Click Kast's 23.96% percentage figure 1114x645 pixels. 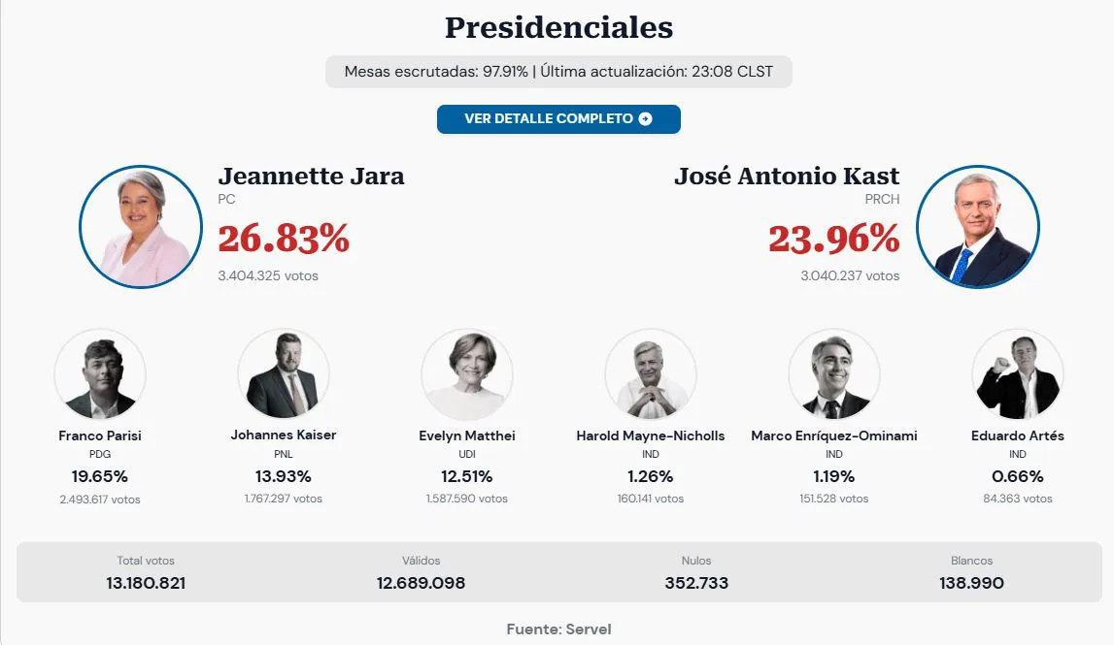pyautogui.click(x=833, y=240)
